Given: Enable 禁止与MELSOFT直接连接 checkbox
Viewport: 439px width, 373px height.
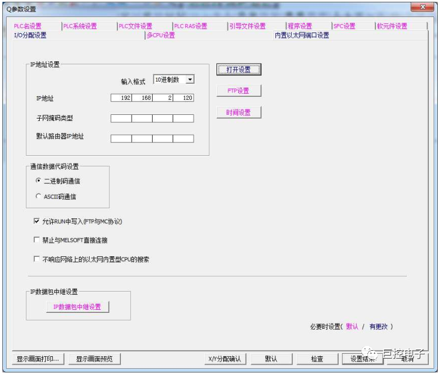Looking at the screenshot, I should tap(37, 240).
